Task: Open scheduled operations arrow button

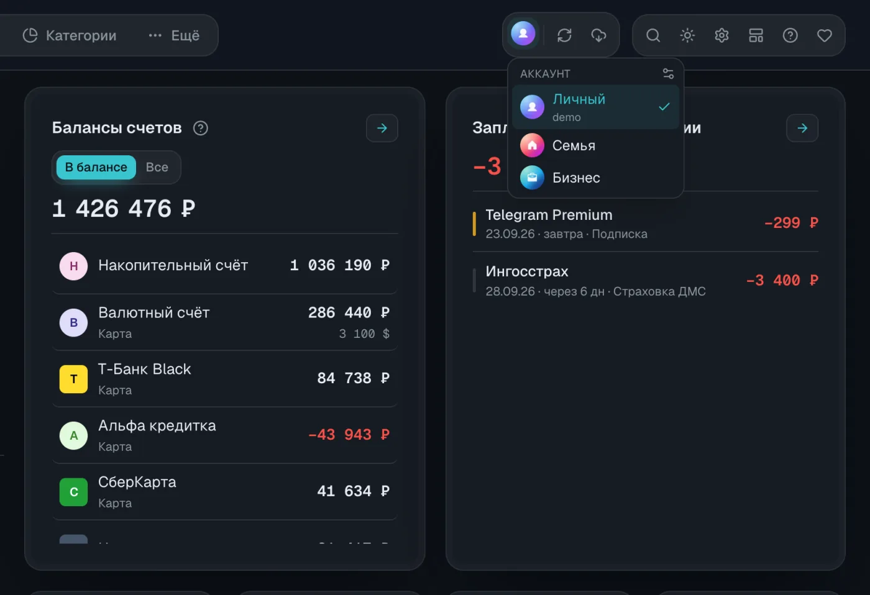Action: 802,128
